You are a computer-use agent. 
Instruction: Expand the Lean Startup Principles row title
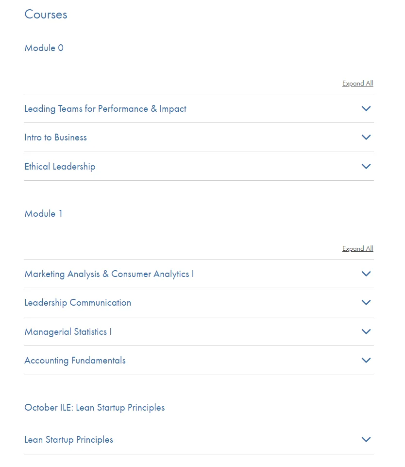68,440
